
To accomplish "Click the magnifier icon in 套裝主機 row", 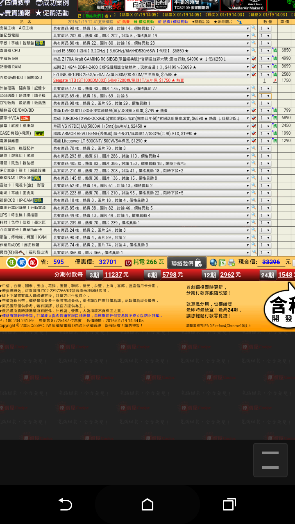I will (254, 28).
